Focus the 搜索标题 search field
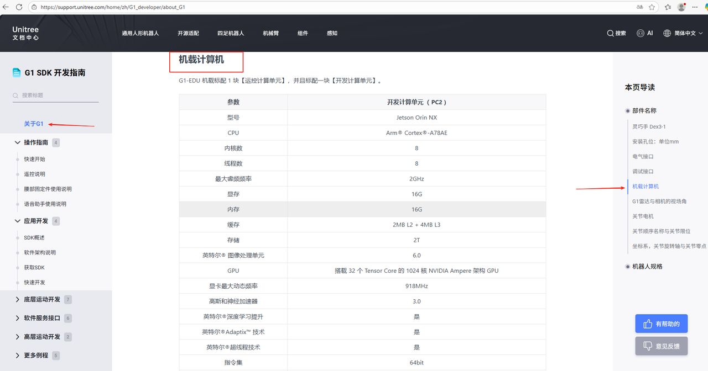The image size is (708, 371). [x=55, y=95]
